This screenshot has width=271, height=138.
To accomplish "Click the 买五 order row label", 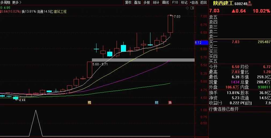I will [x=213, y=61].
